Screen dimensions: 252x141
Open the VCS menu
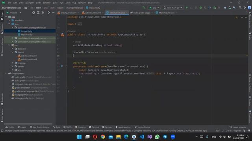74,3
